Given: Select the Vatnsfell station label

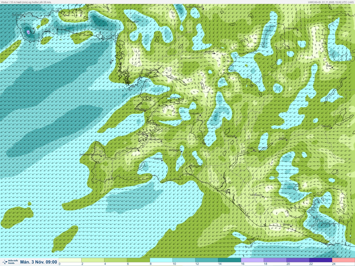Looking at the screenshot, I should 326,126.
